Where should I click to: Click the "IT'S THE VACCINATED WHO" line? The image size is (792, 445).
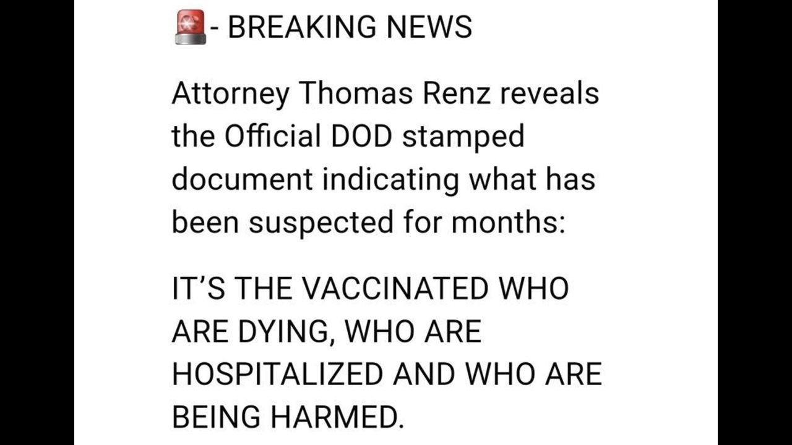click(370, 289)
